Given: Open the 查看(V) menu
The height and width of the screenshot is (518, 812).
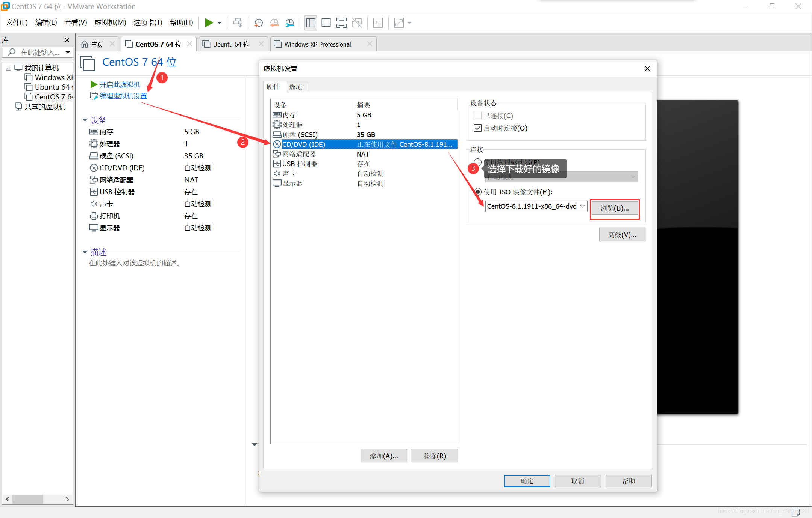Looking at the screenshot, I should [x=76, y=23].
